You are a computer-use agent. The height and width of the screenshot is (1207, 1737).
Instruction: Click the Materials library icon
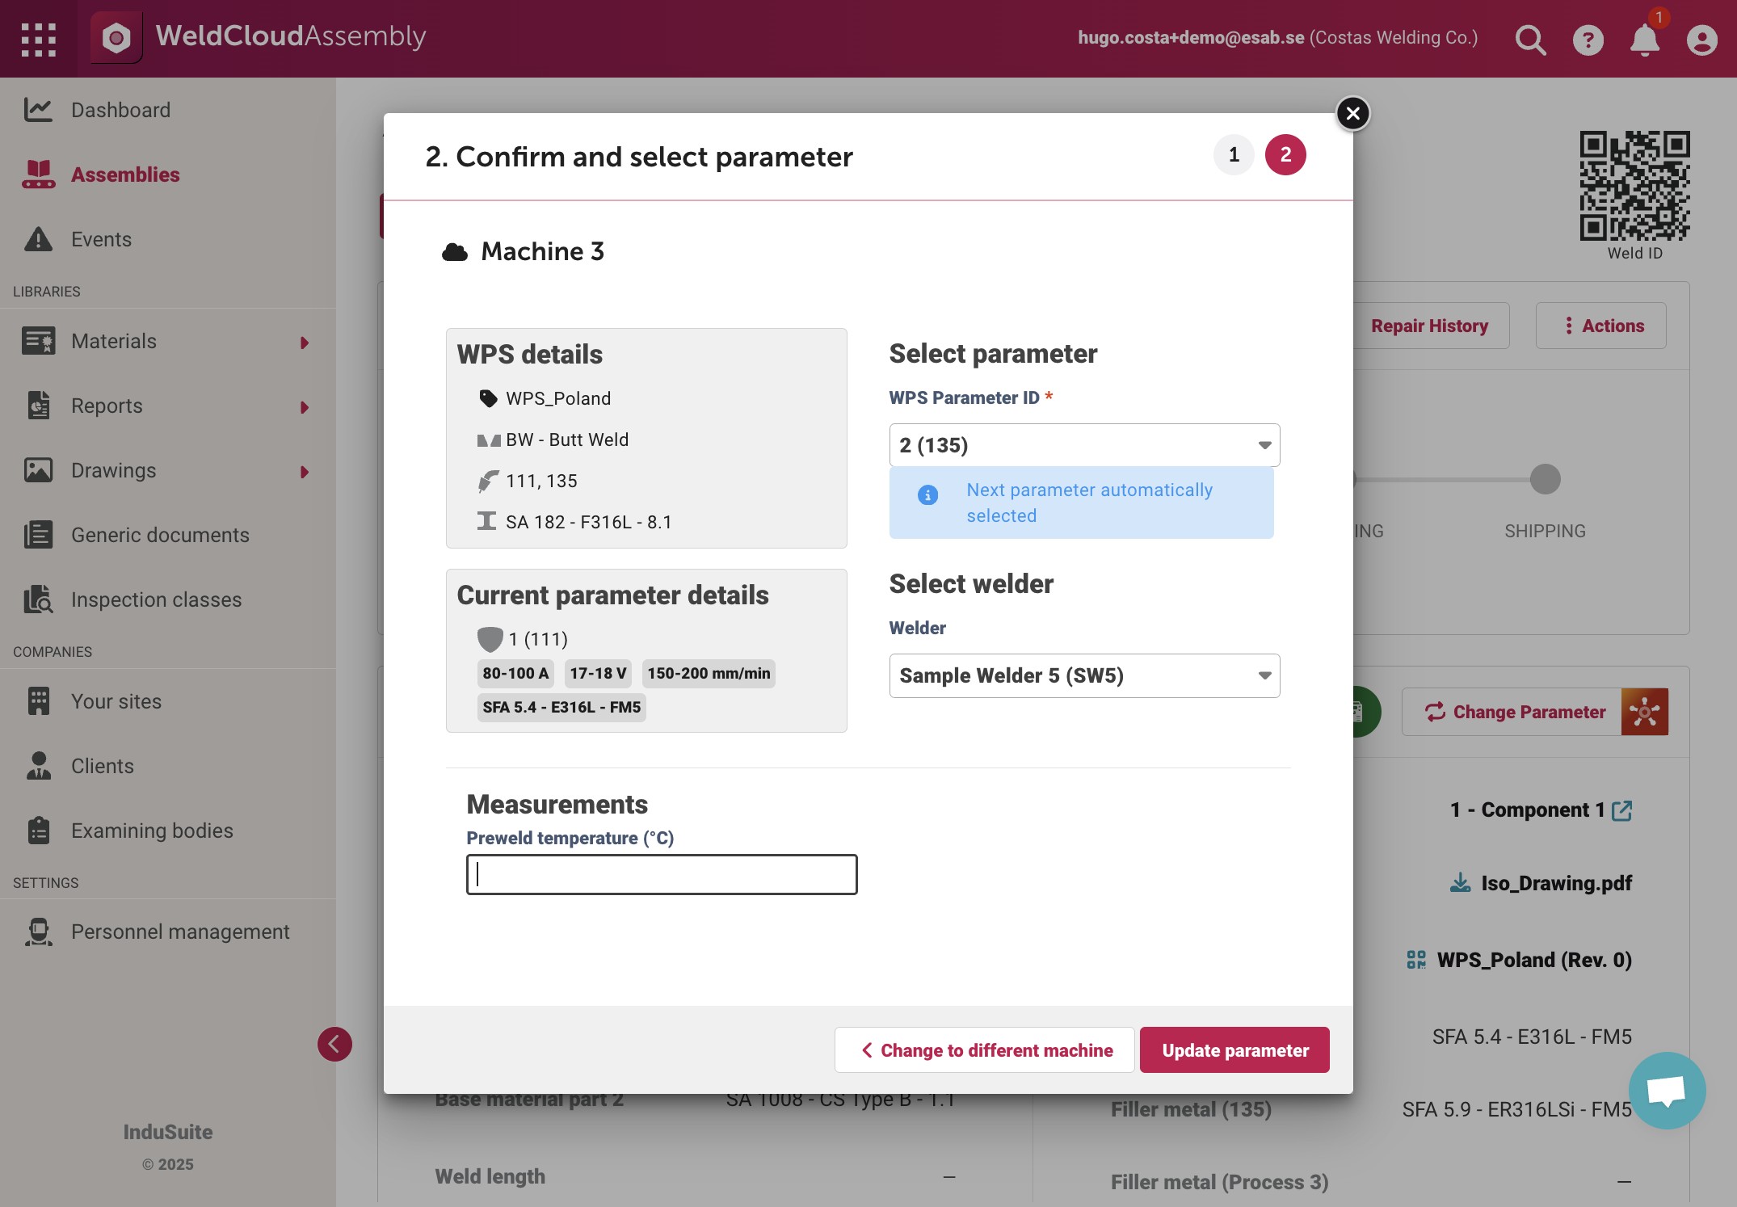[x=38, y=341]
